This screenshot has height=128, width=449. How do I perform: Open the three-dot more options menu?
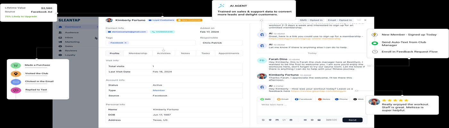point(359,20)
